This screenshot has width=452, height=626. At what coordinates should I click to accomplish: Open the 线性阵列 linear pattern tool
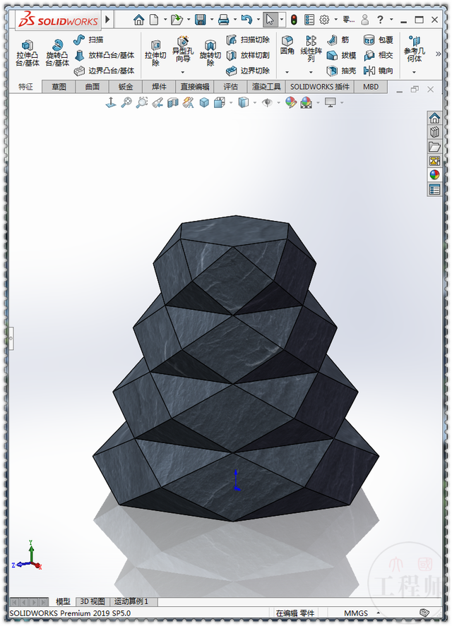click(x=311, y=49)
